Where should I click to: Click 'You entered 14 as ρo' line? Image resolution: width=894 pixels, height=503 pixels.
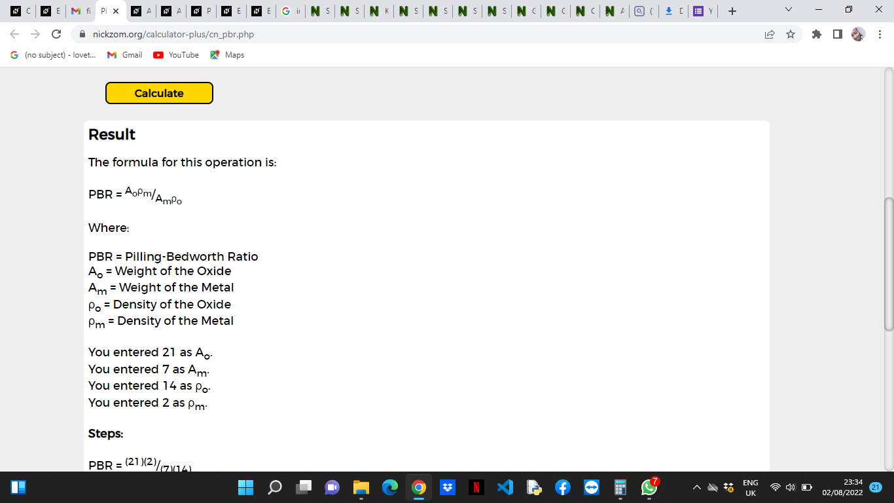click(x=150, y=386)
